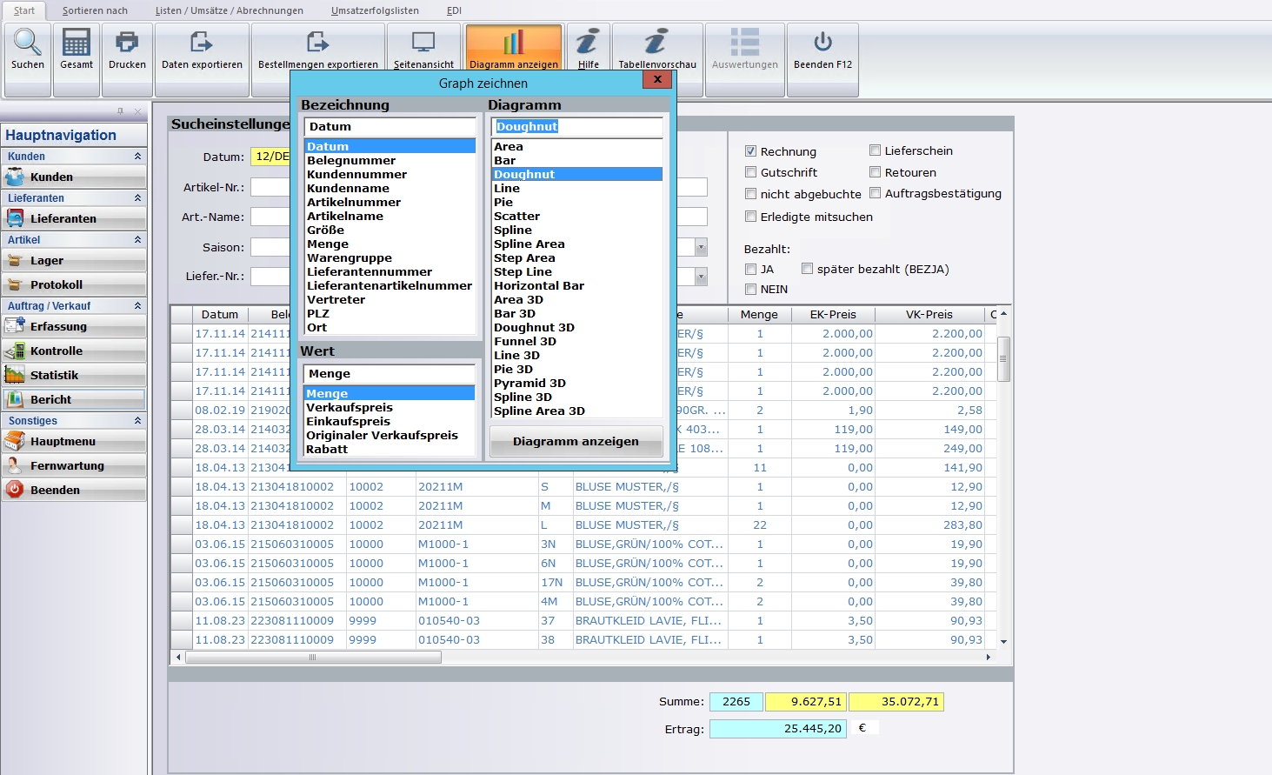Open Statistik in the navigation sidebar
This screenshot has height=775, width=1272.
[54, 376]
